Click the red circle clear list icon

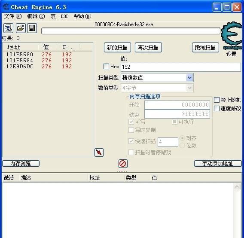coord(123,164)
